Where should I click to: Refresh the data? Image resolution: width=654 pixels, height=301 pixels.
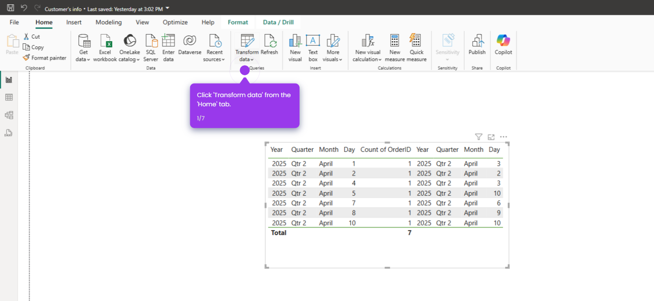tap(269, 46)
